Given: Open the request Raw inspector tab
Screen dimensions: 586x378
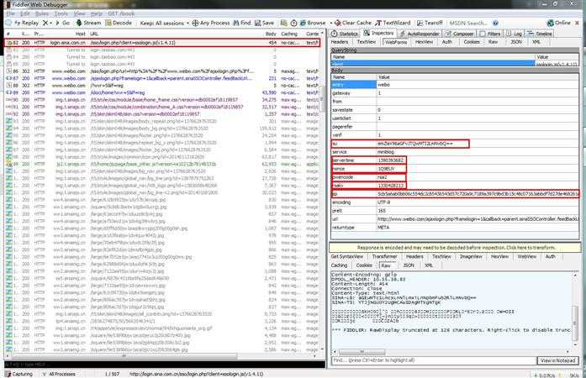Looking at the screenshot, I should click(x=494, y=42).
